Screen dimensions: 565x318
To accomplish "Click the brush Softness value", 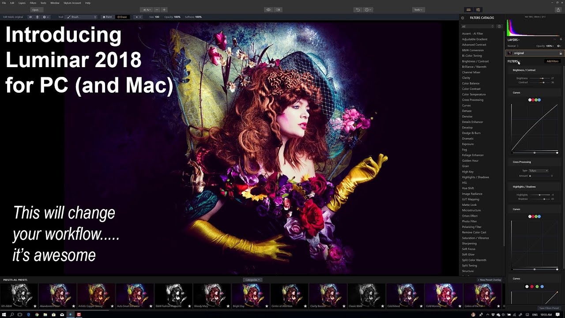I will tap(199, 17).
